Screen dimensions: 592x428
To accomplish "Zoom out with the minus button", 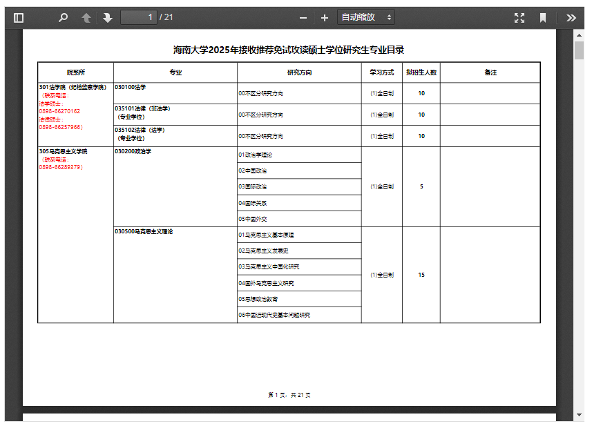I will coord(303,18).
